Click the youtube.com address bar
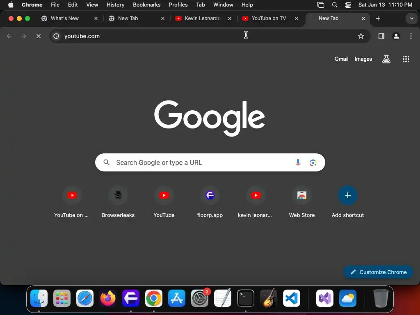Viewport: 420px width, 315px height. pos(210,36)
